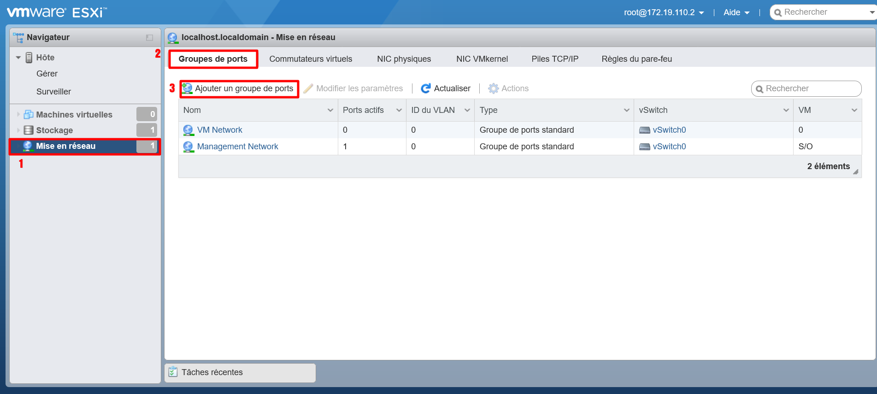Open the Aide help dropdown
877x394 pixels.
click(x=736, y=12)
